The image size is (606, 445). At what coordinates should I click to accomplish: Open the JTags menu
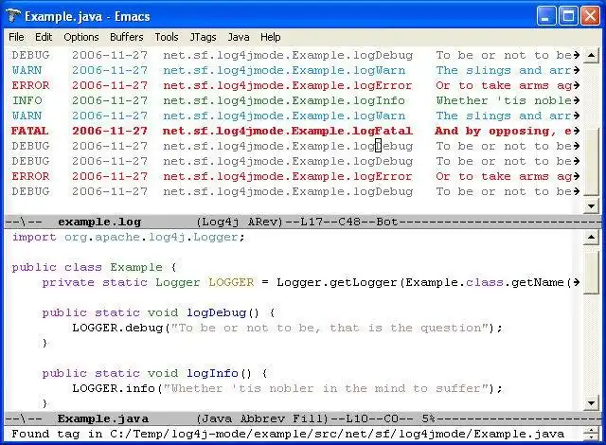tap(203, 37)
